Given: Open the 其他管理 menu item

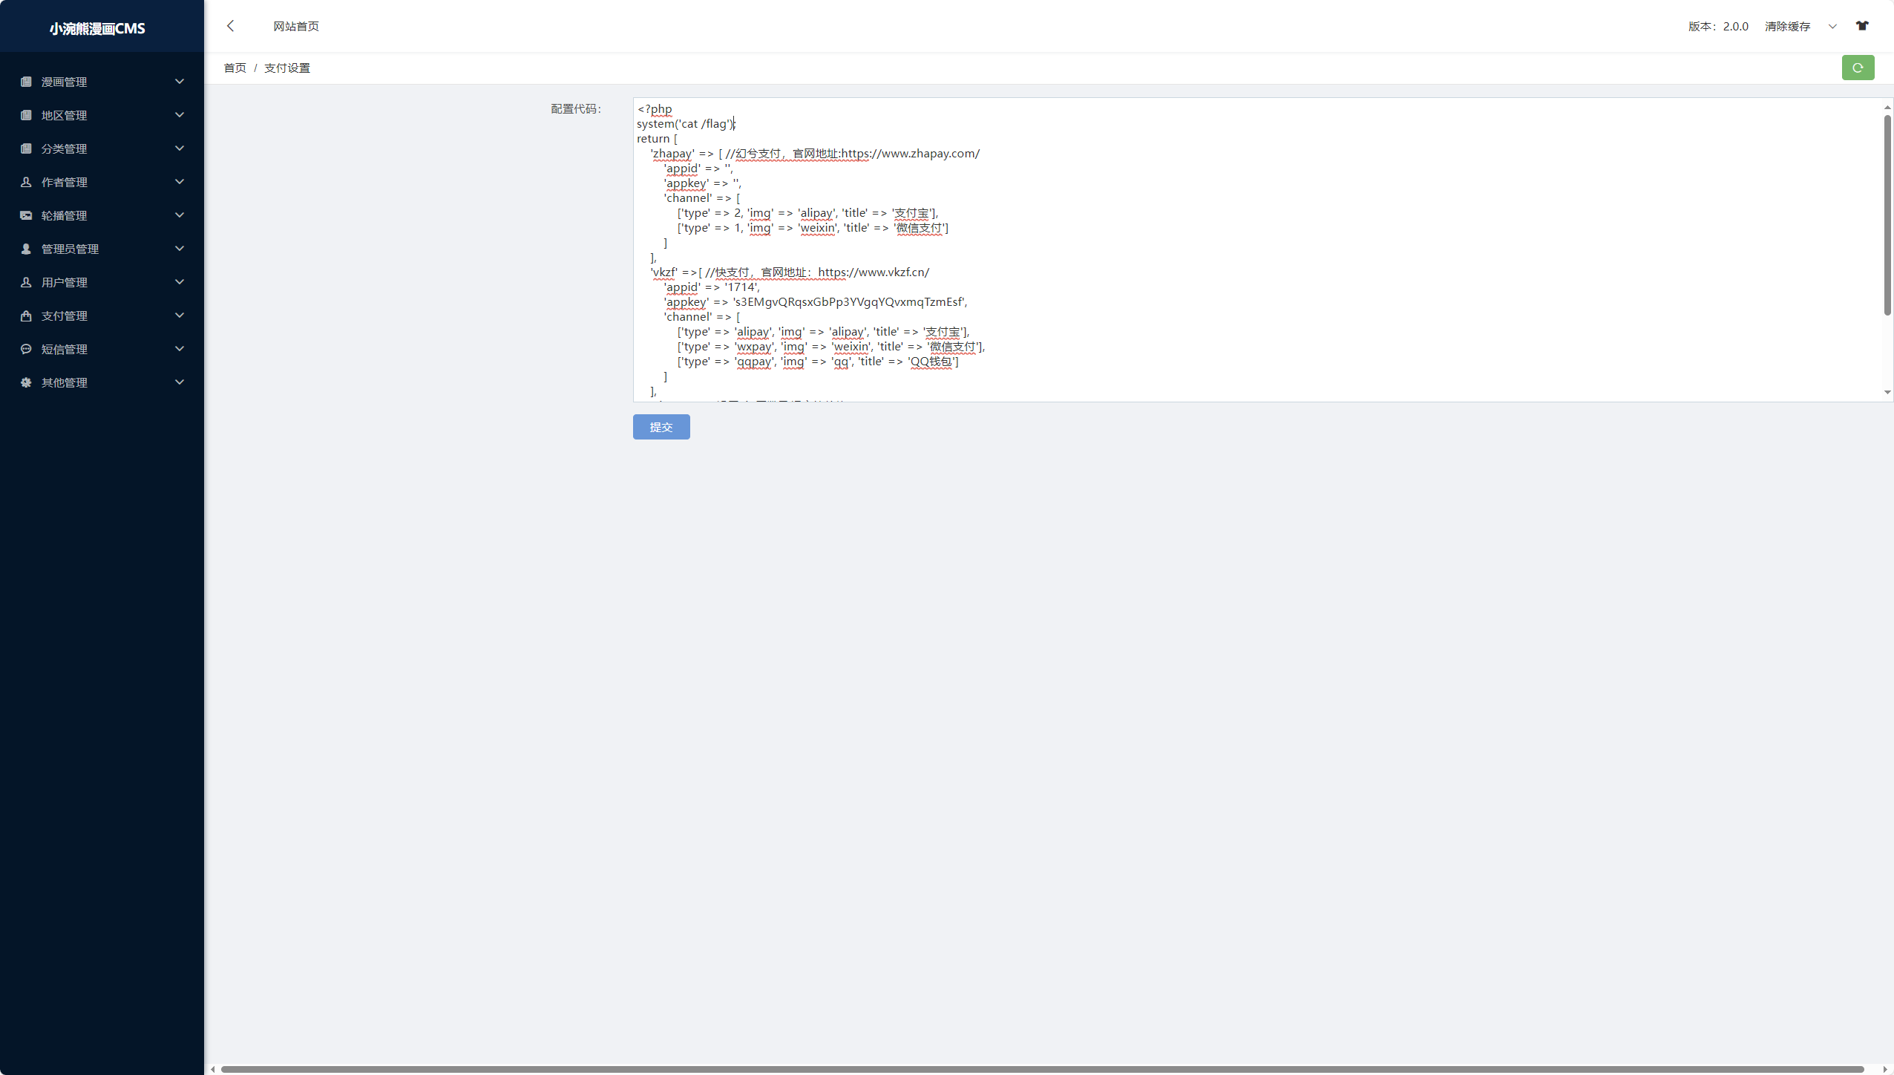Looking at the screenshot, I should click(x=102, y=382).
